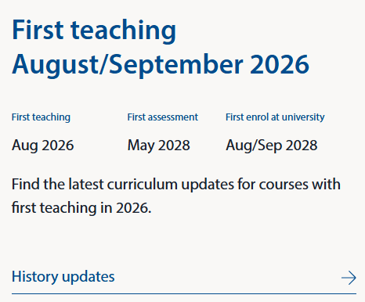The height and width of the screenshot is (302, 365).
Task: Click the 'first teaching in 2026.' text line
Action: (81, 208)
